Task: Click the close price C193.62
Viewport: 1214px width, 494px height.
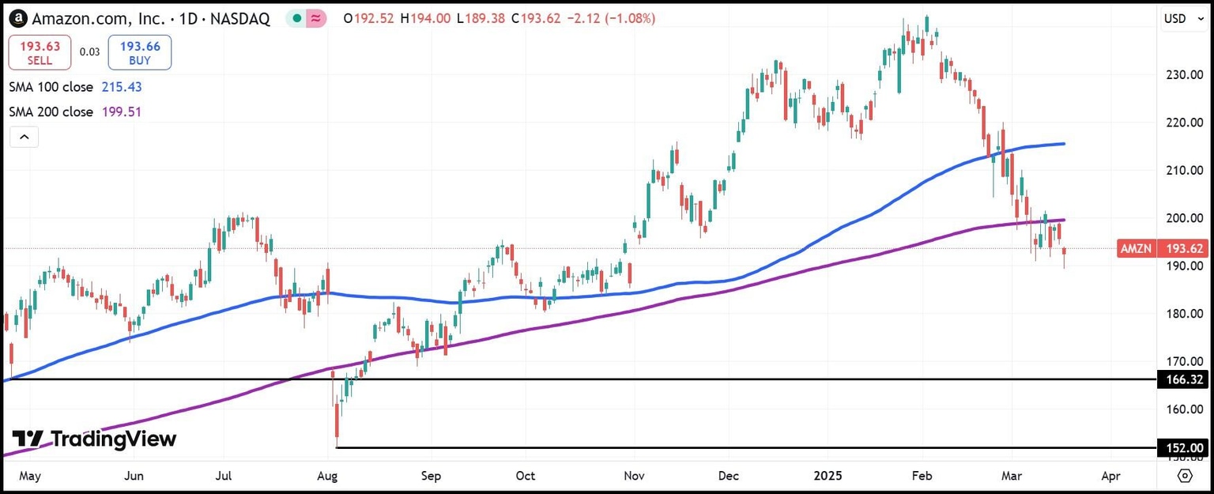Action: tap(537, 18)
